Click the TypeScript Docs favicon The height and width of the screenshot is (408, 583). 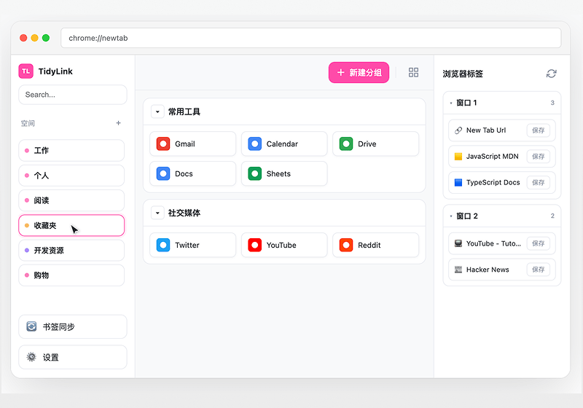(458, 182)
